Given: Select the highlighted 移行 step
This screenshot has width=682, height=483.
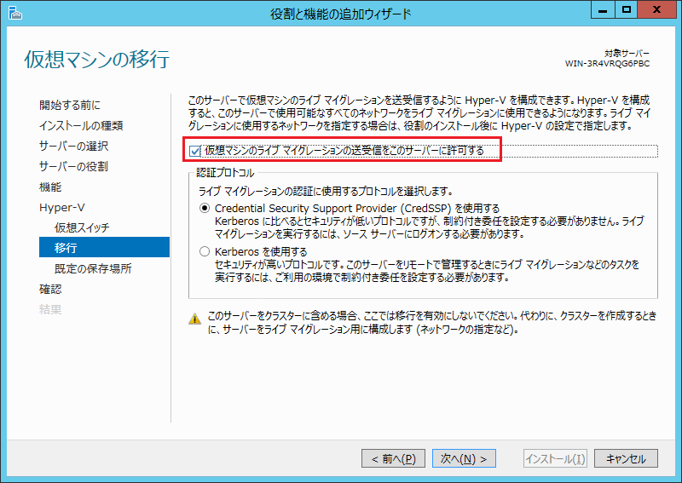Looking at the screenshot, I should click(x=104, y=247).
